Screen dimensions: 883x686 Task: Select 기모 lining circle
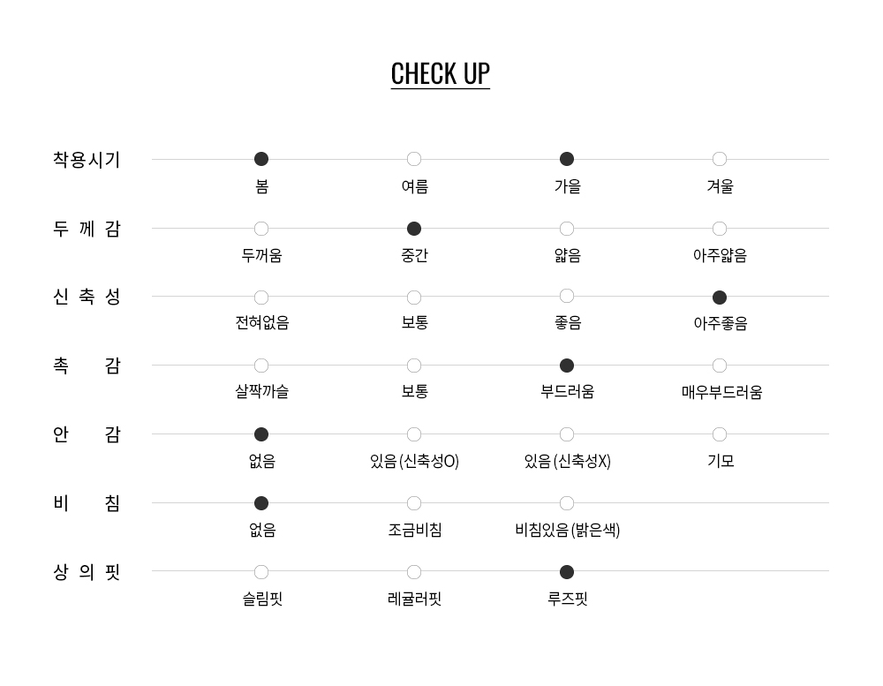[x=720, y=434]
